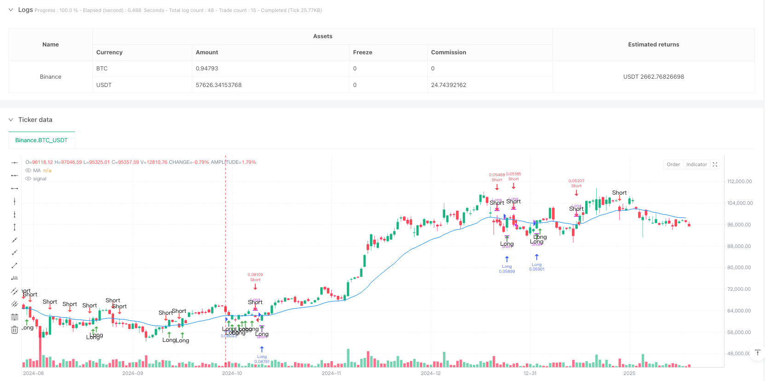The height and width of the screenshot is (381, 765).
Task: Click the scroll-to-top arrow button
Action: [757, 353]
